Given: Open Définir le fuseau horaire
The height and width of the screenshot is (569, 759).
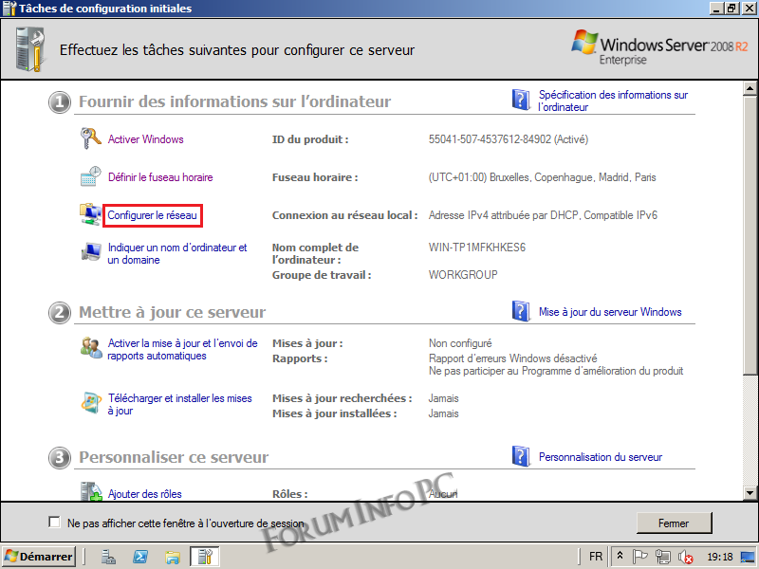Looking at the screenshot, I should (160, 177).
